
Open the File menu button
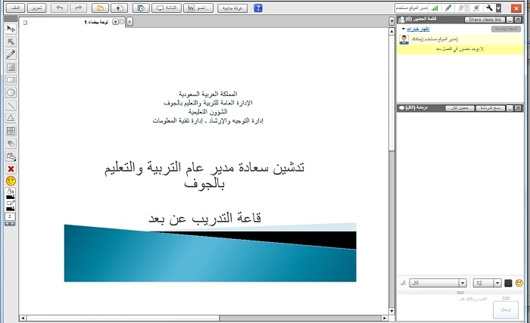[x=16, y=8]
